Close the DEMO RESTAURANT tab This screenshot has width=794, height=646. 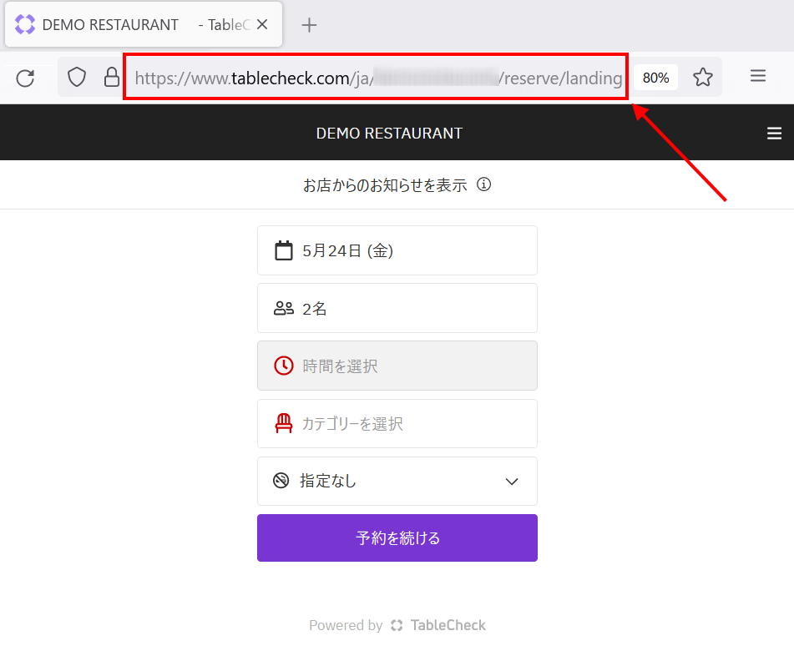(262, 25)
